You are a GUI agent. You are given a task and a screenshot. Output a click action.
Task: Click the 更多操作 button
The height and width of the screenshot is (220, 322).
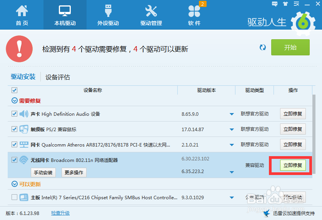(74, 172)
